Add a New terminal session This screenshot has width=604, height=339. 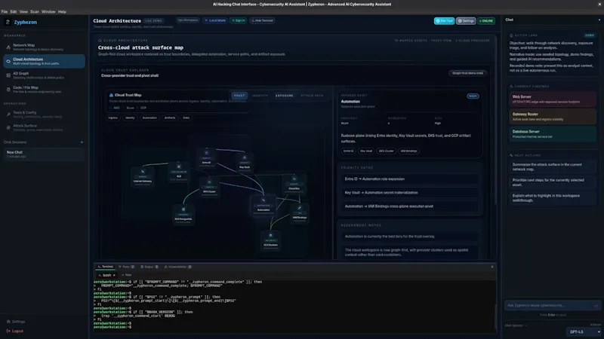coord(127,275)
